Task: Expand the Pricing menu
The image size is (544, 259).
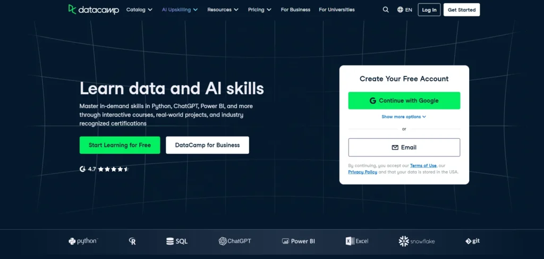Action: [x=259, y=10]
